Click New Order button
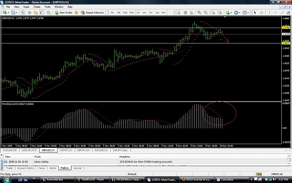 (64, 13)
